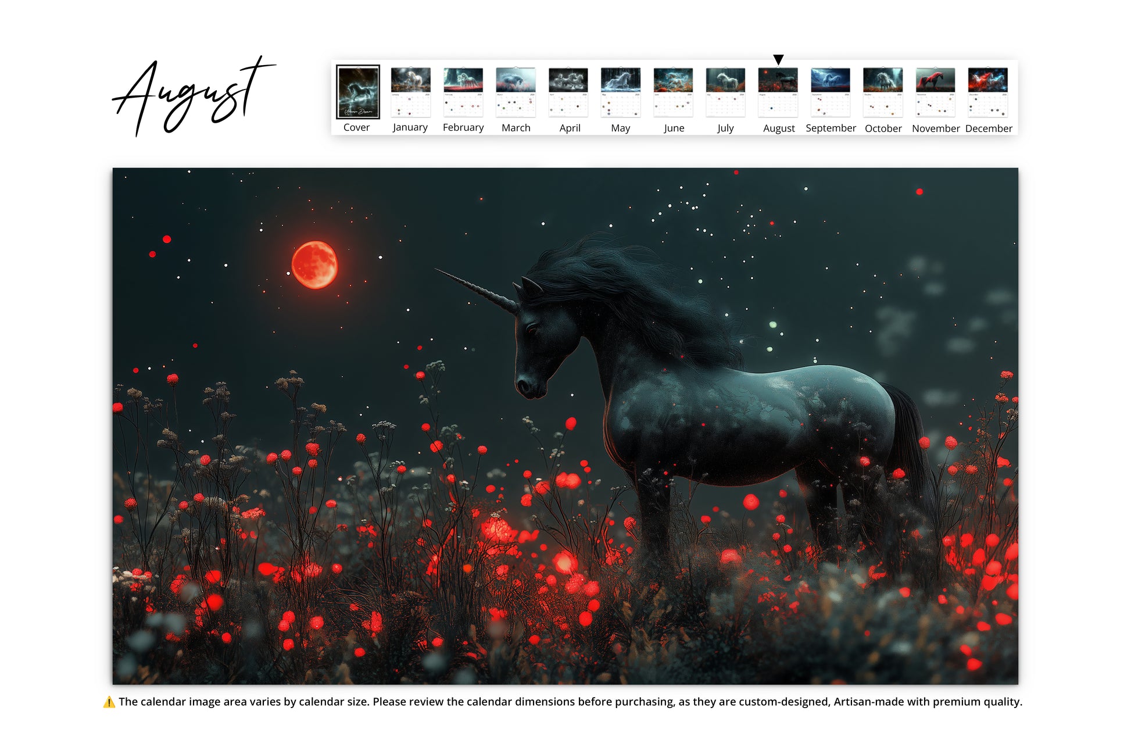Screen dimensions: 1131x754
Task: Open the November calendar thumbnail
Action: pos(935,92)
